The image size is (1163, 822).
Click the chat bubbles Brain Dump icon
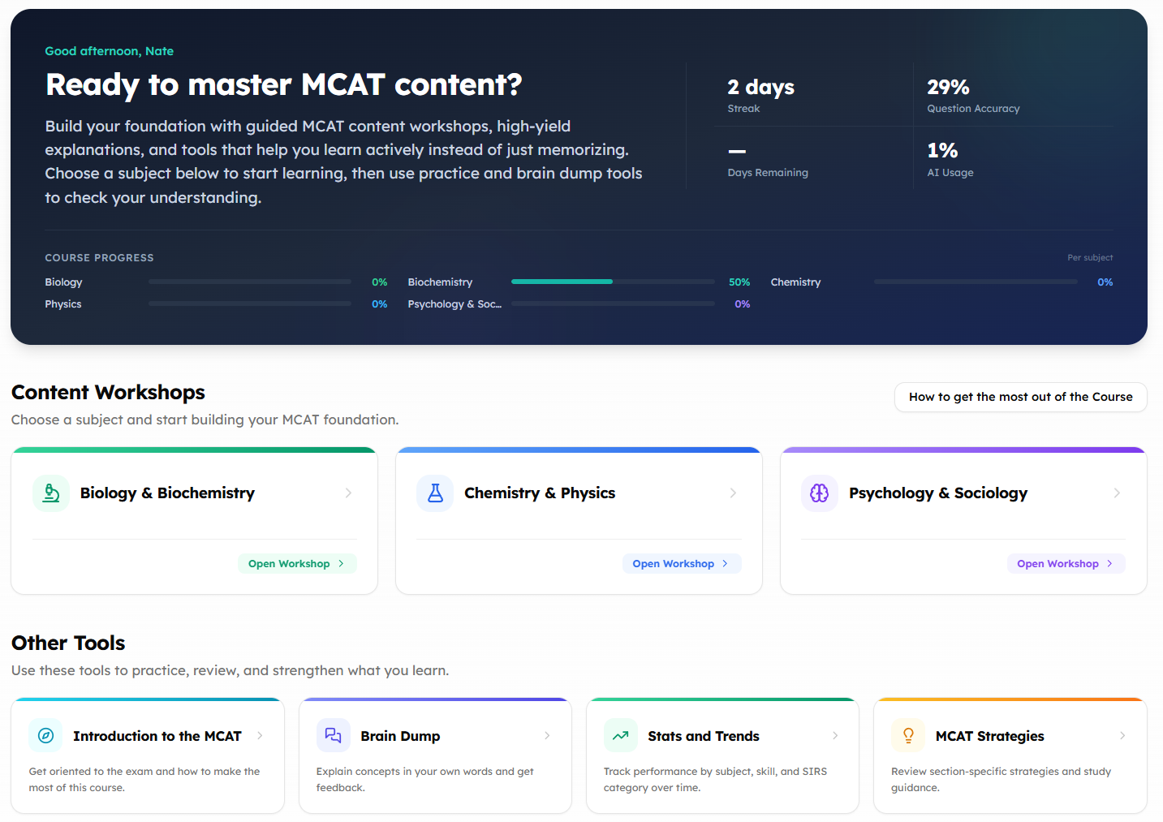tap(334, 736)
